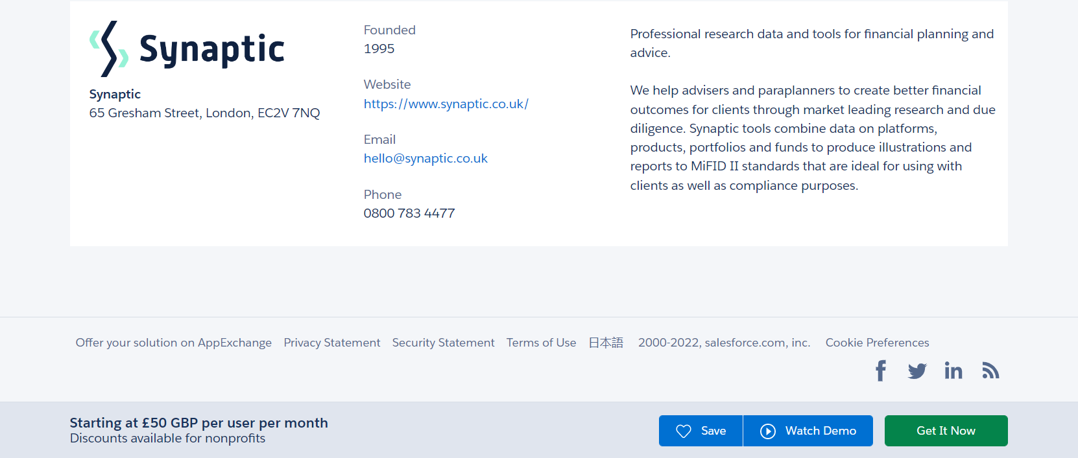Click the Synaptic company logo

point(187,49)
